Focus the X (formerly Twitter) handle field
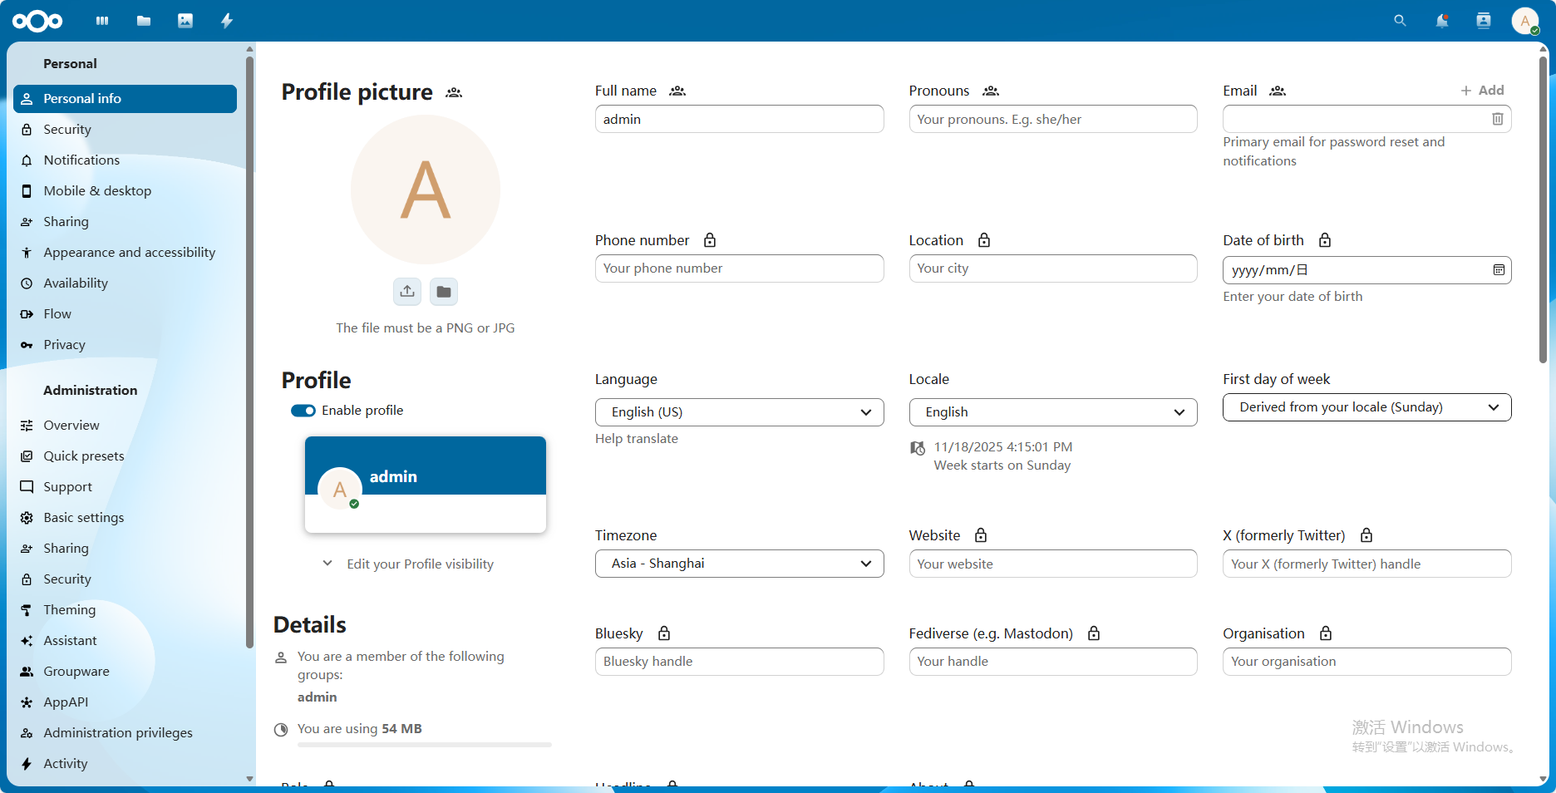Image resolution: width=1556 pixels, height=793 pixels. point(1366,564)
